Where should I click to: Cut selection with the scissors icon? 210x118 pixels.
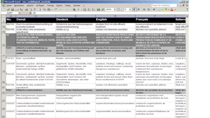[x=41, y=9]
